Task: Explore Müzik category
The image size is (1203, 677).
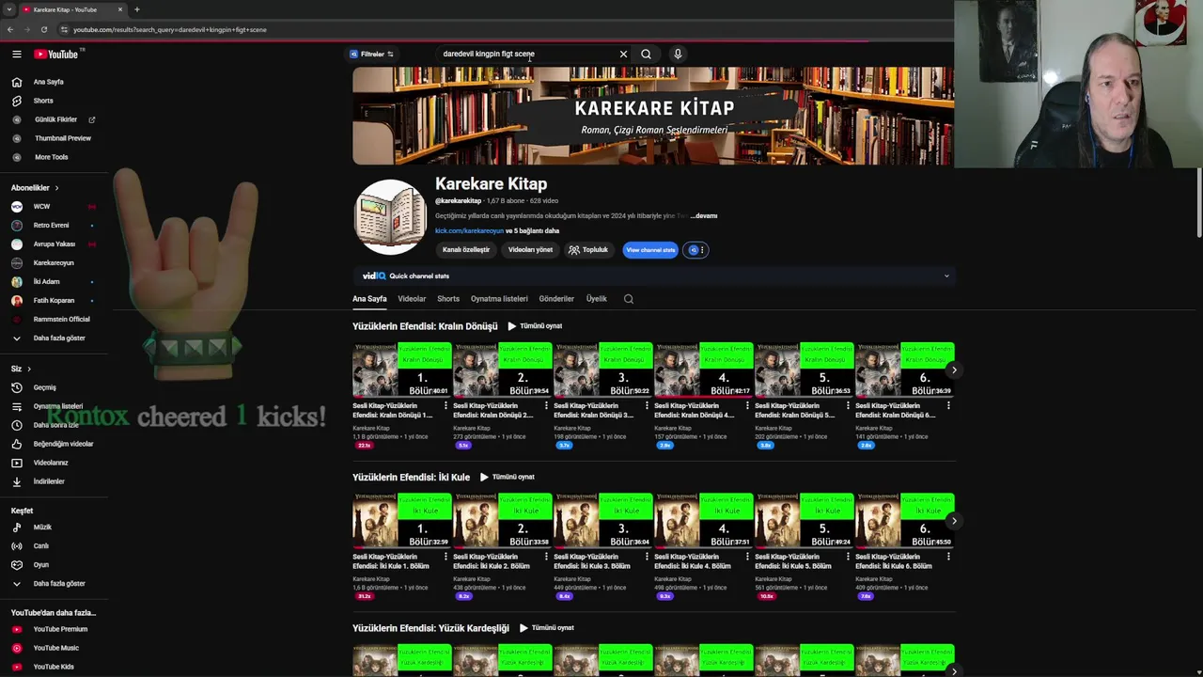Action: coord(42,527)
